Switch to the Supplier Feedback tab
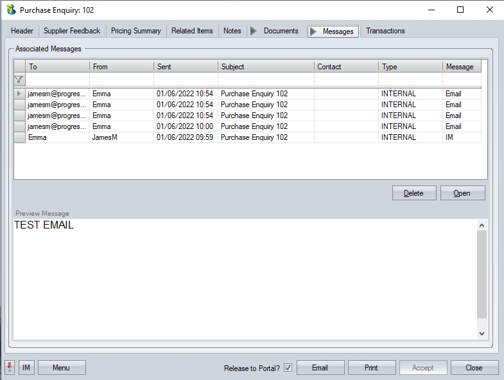Screen dimensions: 504x380 (72, 31)
